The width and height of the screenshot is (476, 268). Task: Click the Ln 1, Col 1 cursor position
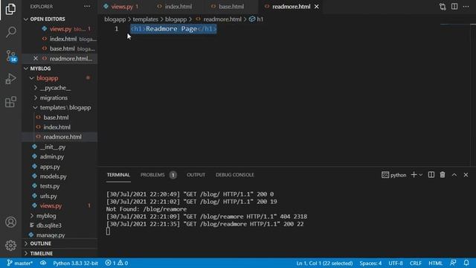point(324,263)
